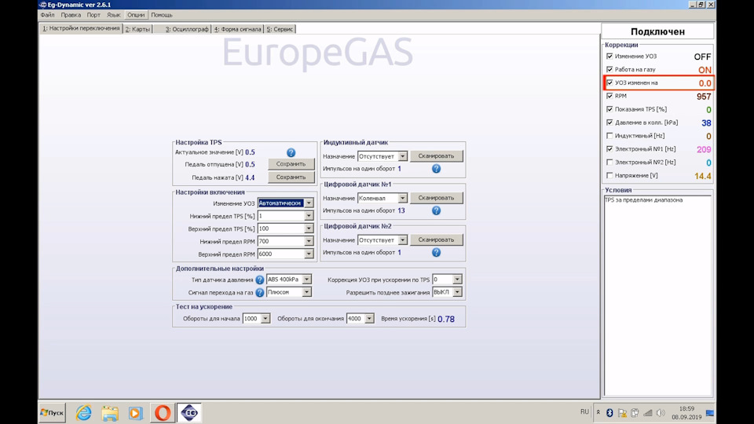Toggle Показания TPS [%] checkbox

(x=609, y=109)
